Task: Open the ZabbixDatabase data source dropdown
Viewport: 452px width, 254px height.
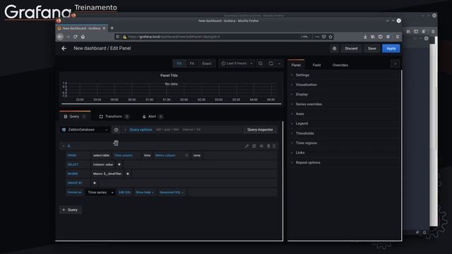Action: (85, 130)
